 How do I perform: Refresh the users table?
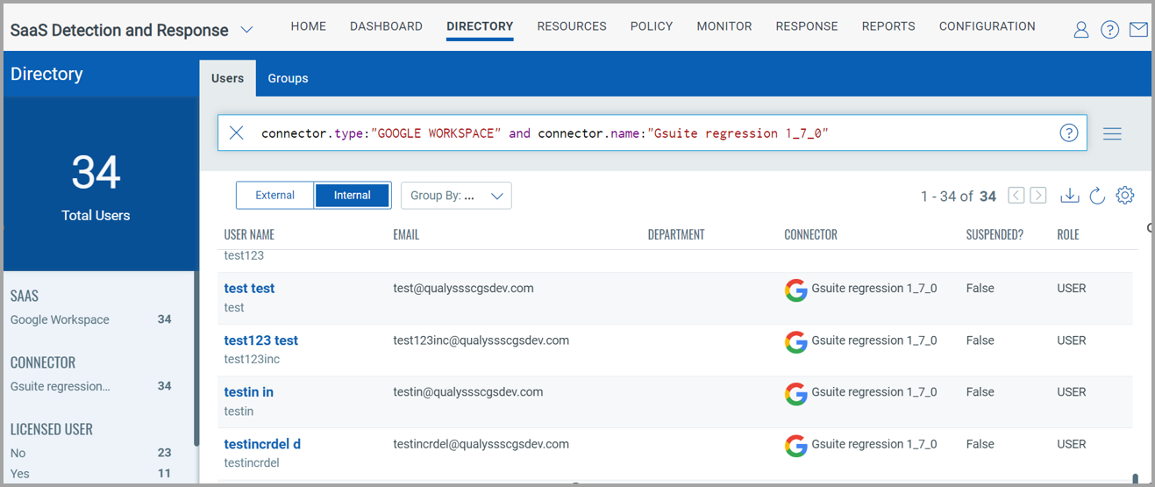tap(1096, 195)
